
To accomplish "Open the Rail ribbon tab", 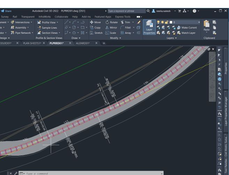I will point(15,17).
